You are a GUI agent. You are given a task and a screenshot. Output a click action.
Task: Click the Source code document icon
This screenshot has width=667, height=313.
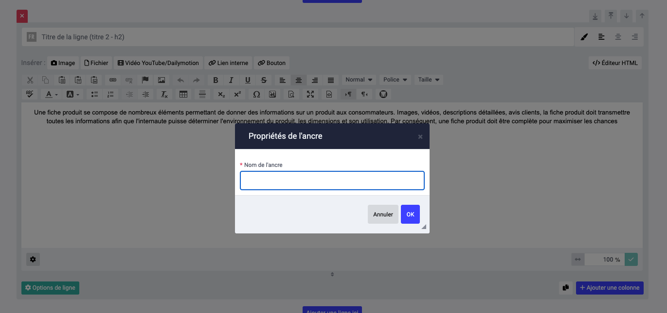pos(329,94)
